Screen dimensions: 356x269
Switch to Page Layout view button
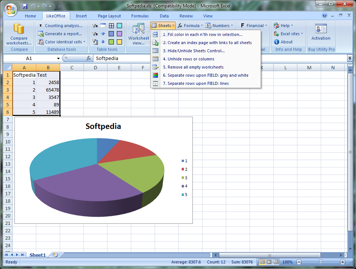[x=269, y=262]
